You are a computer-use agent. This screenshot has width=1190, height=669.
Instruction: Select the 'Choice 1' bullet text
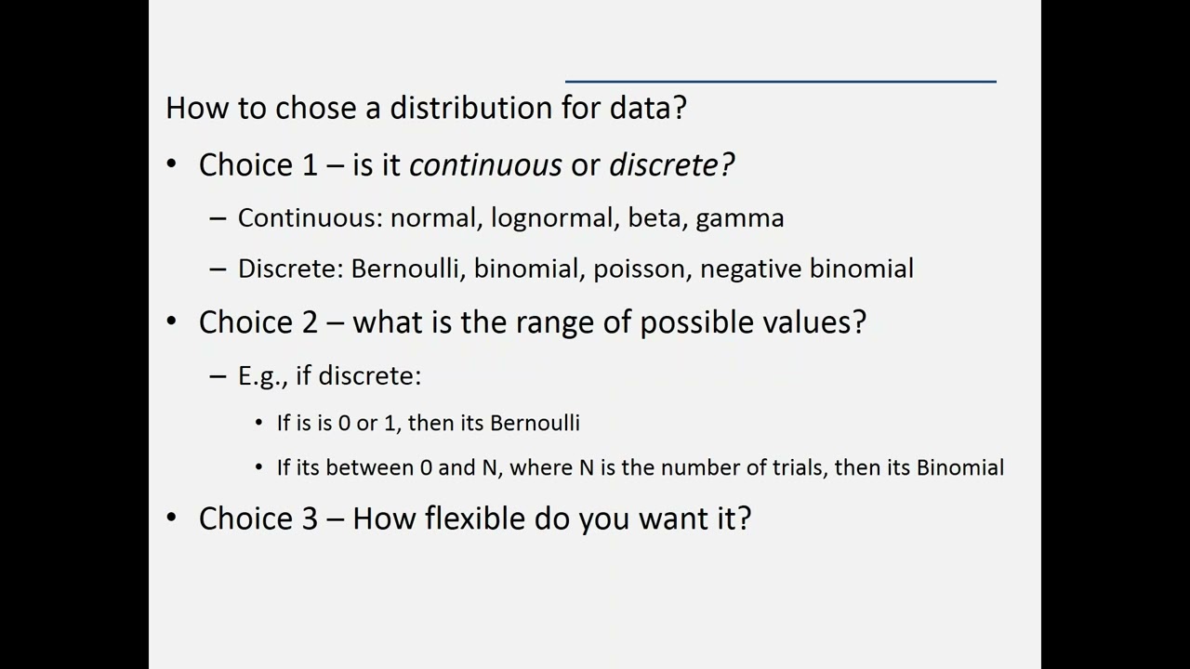pyautogui.click(x=467, y=164)
